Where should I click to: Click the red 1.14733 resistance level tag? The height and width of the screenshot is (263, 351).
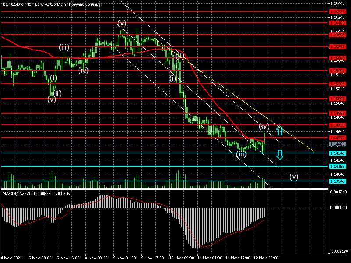click(338, 125)
